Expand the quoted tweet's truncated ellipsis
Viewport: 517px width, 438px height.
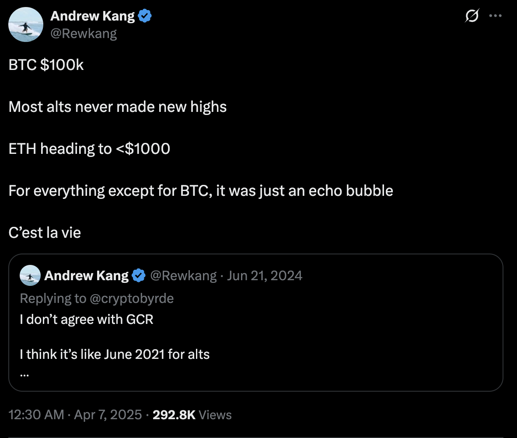click(24, 374)
